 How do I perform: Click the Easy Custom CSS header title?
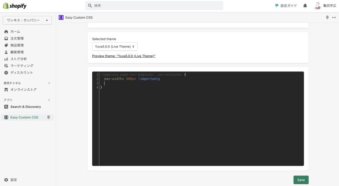79,17
